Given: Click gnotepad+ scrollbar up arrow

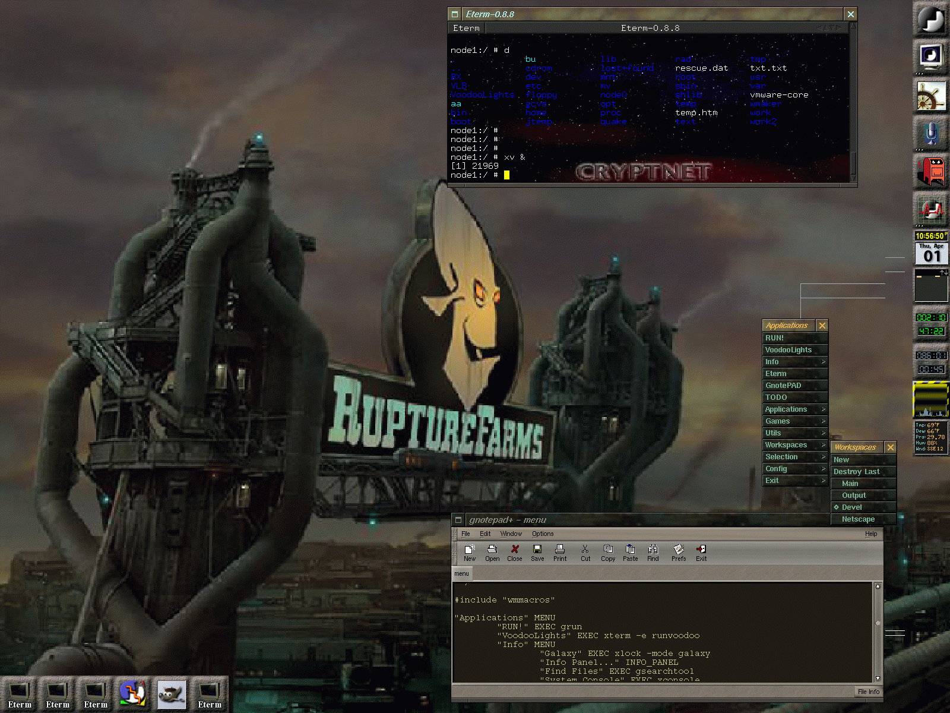Looking at the screenshot, I should point(878,586).
